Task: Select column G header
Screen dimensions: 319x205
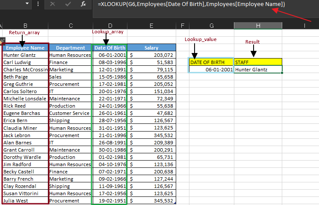Action: (x=212, y=26)
